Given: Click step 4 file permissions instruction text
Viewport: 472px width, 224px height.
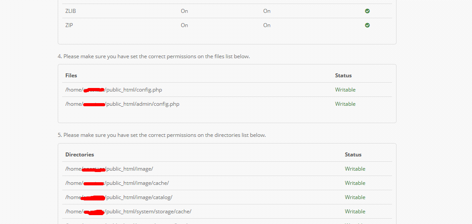Looking at the screenshot, I should (154, 56).
